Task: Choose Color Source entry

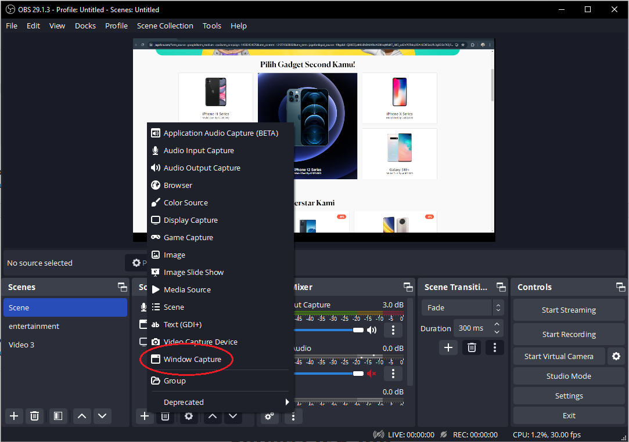Action: [x=220, y=203]
